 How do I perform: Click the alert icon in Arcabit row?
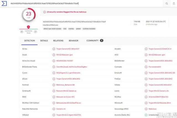click(146, 49)
